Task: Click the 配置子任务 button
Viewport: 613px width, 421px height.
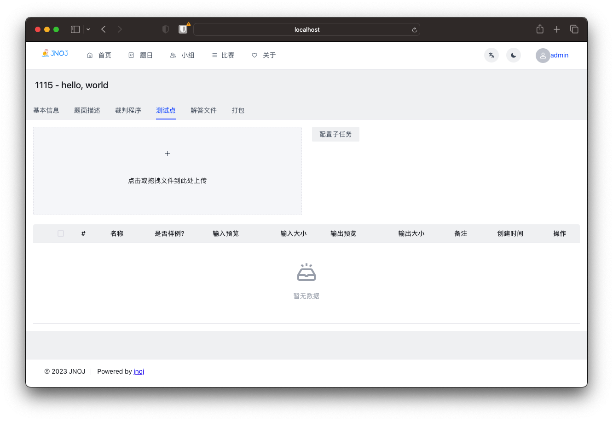Action: click(335, 134)
